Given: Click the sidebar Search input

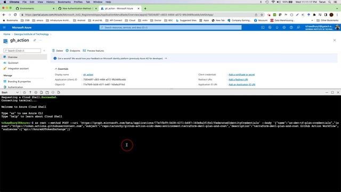Looking at the screenshot, I should (x=22, y=51).
